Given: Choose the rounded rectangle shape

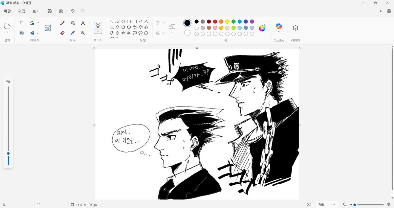Looking at the screenshot, I should 135,22.
